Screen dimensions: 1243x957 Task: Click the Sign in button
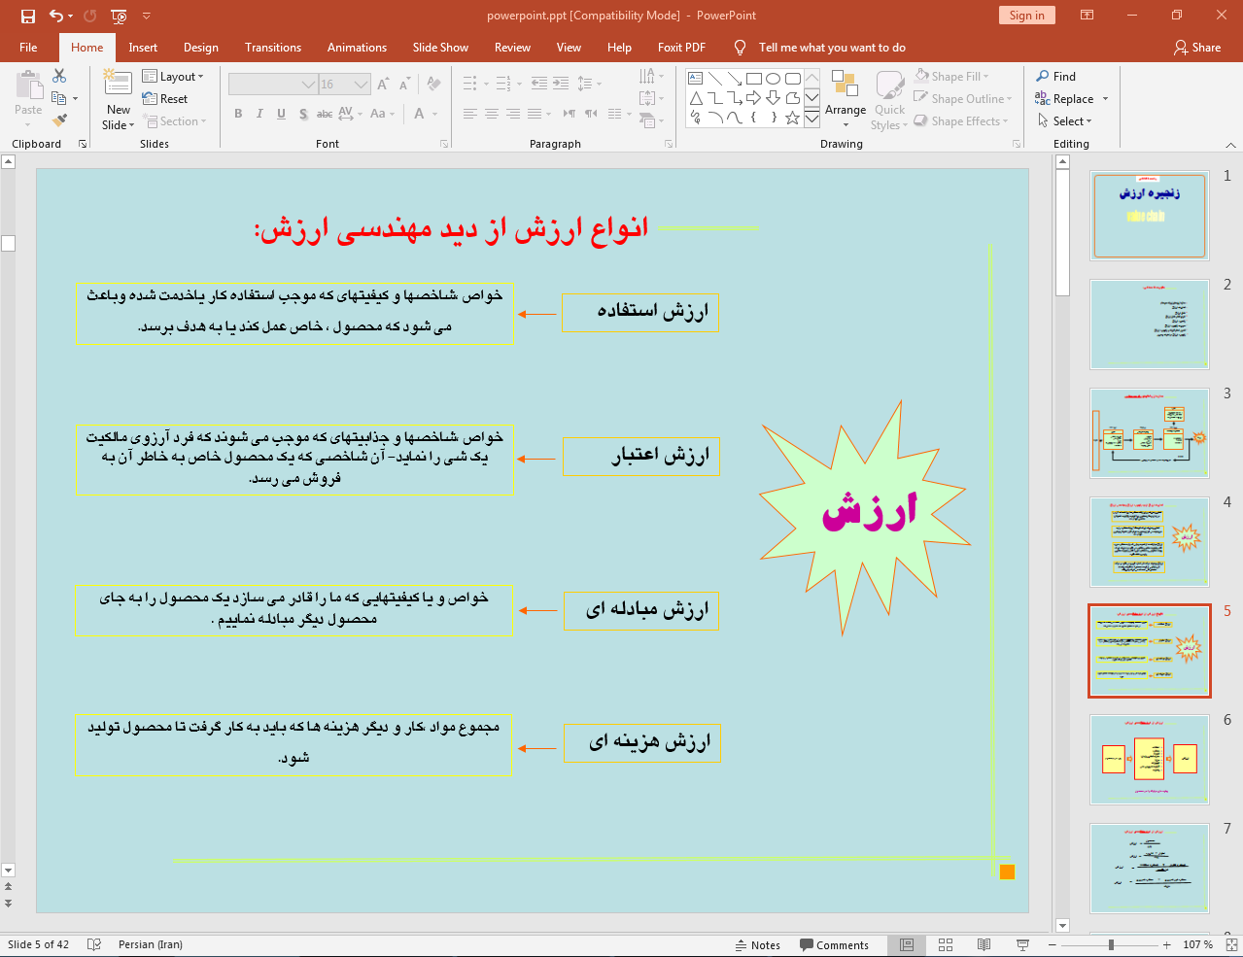1026,16
